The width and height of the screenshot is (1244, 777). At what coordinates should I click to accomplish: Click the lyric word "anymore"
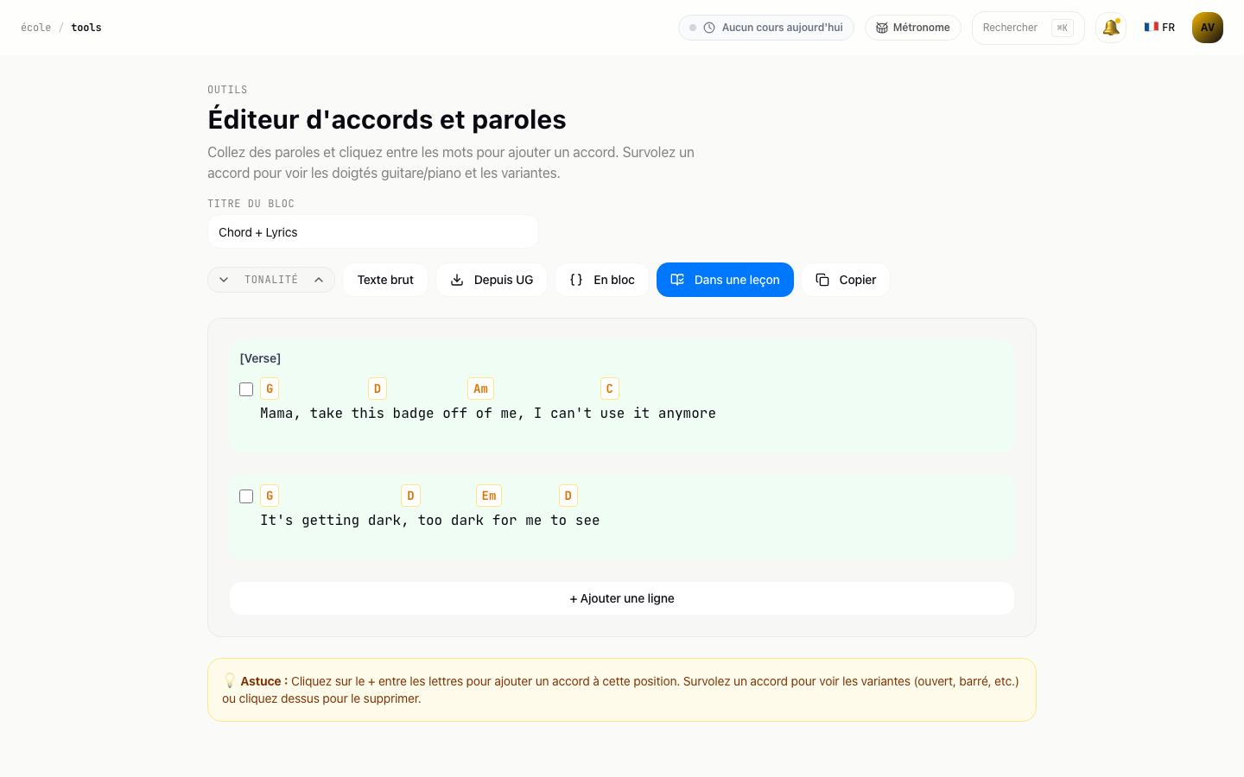click(x=687, y=414)
